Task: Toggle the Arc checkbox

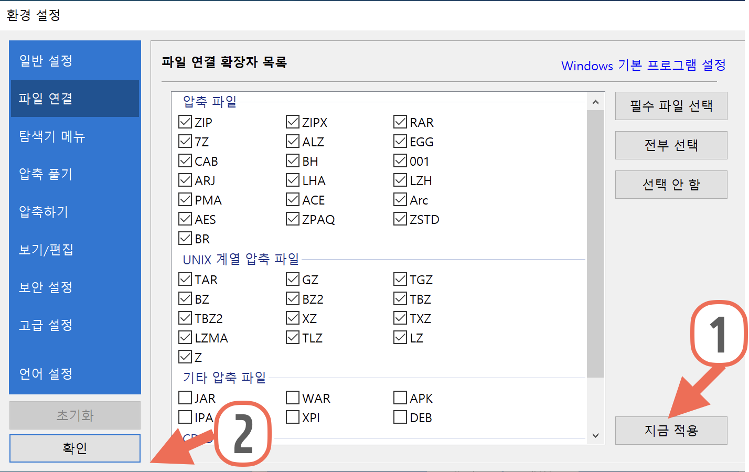Action: click(400, 200)
